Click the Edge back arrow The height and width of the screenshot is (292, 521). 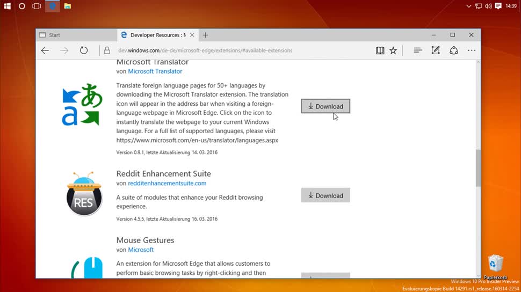coord(45,50)
